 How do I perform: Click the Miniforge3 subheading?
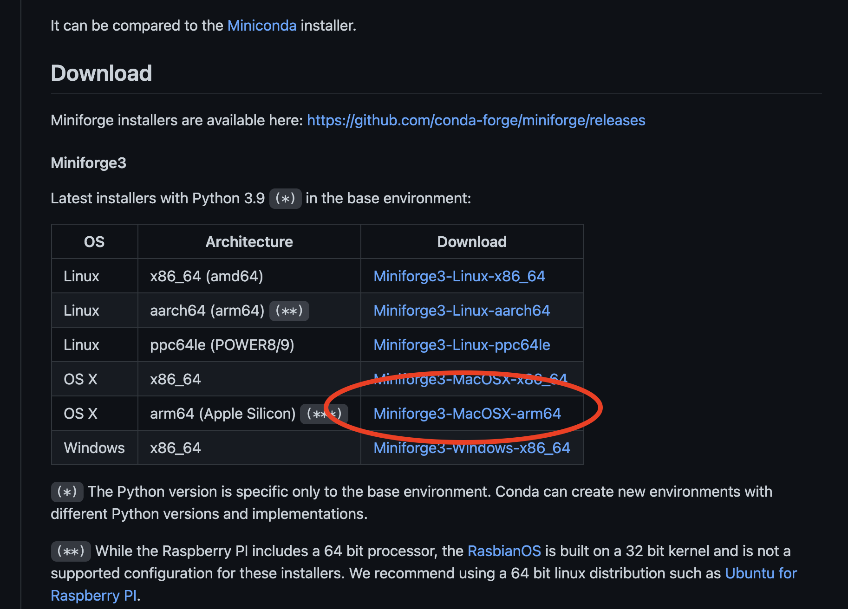(x=88, y=163)
